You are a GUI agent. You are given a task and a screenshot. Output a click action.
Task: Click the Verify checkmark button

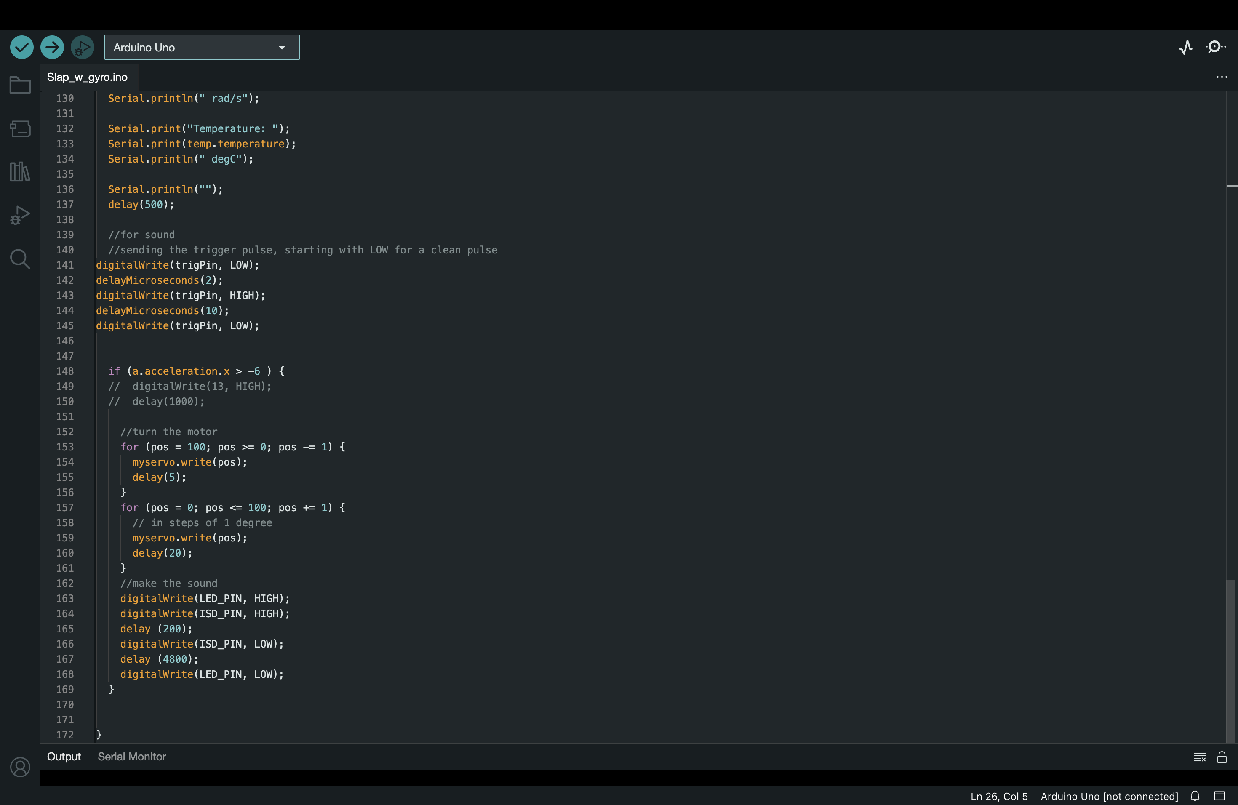tap(22, 47)
